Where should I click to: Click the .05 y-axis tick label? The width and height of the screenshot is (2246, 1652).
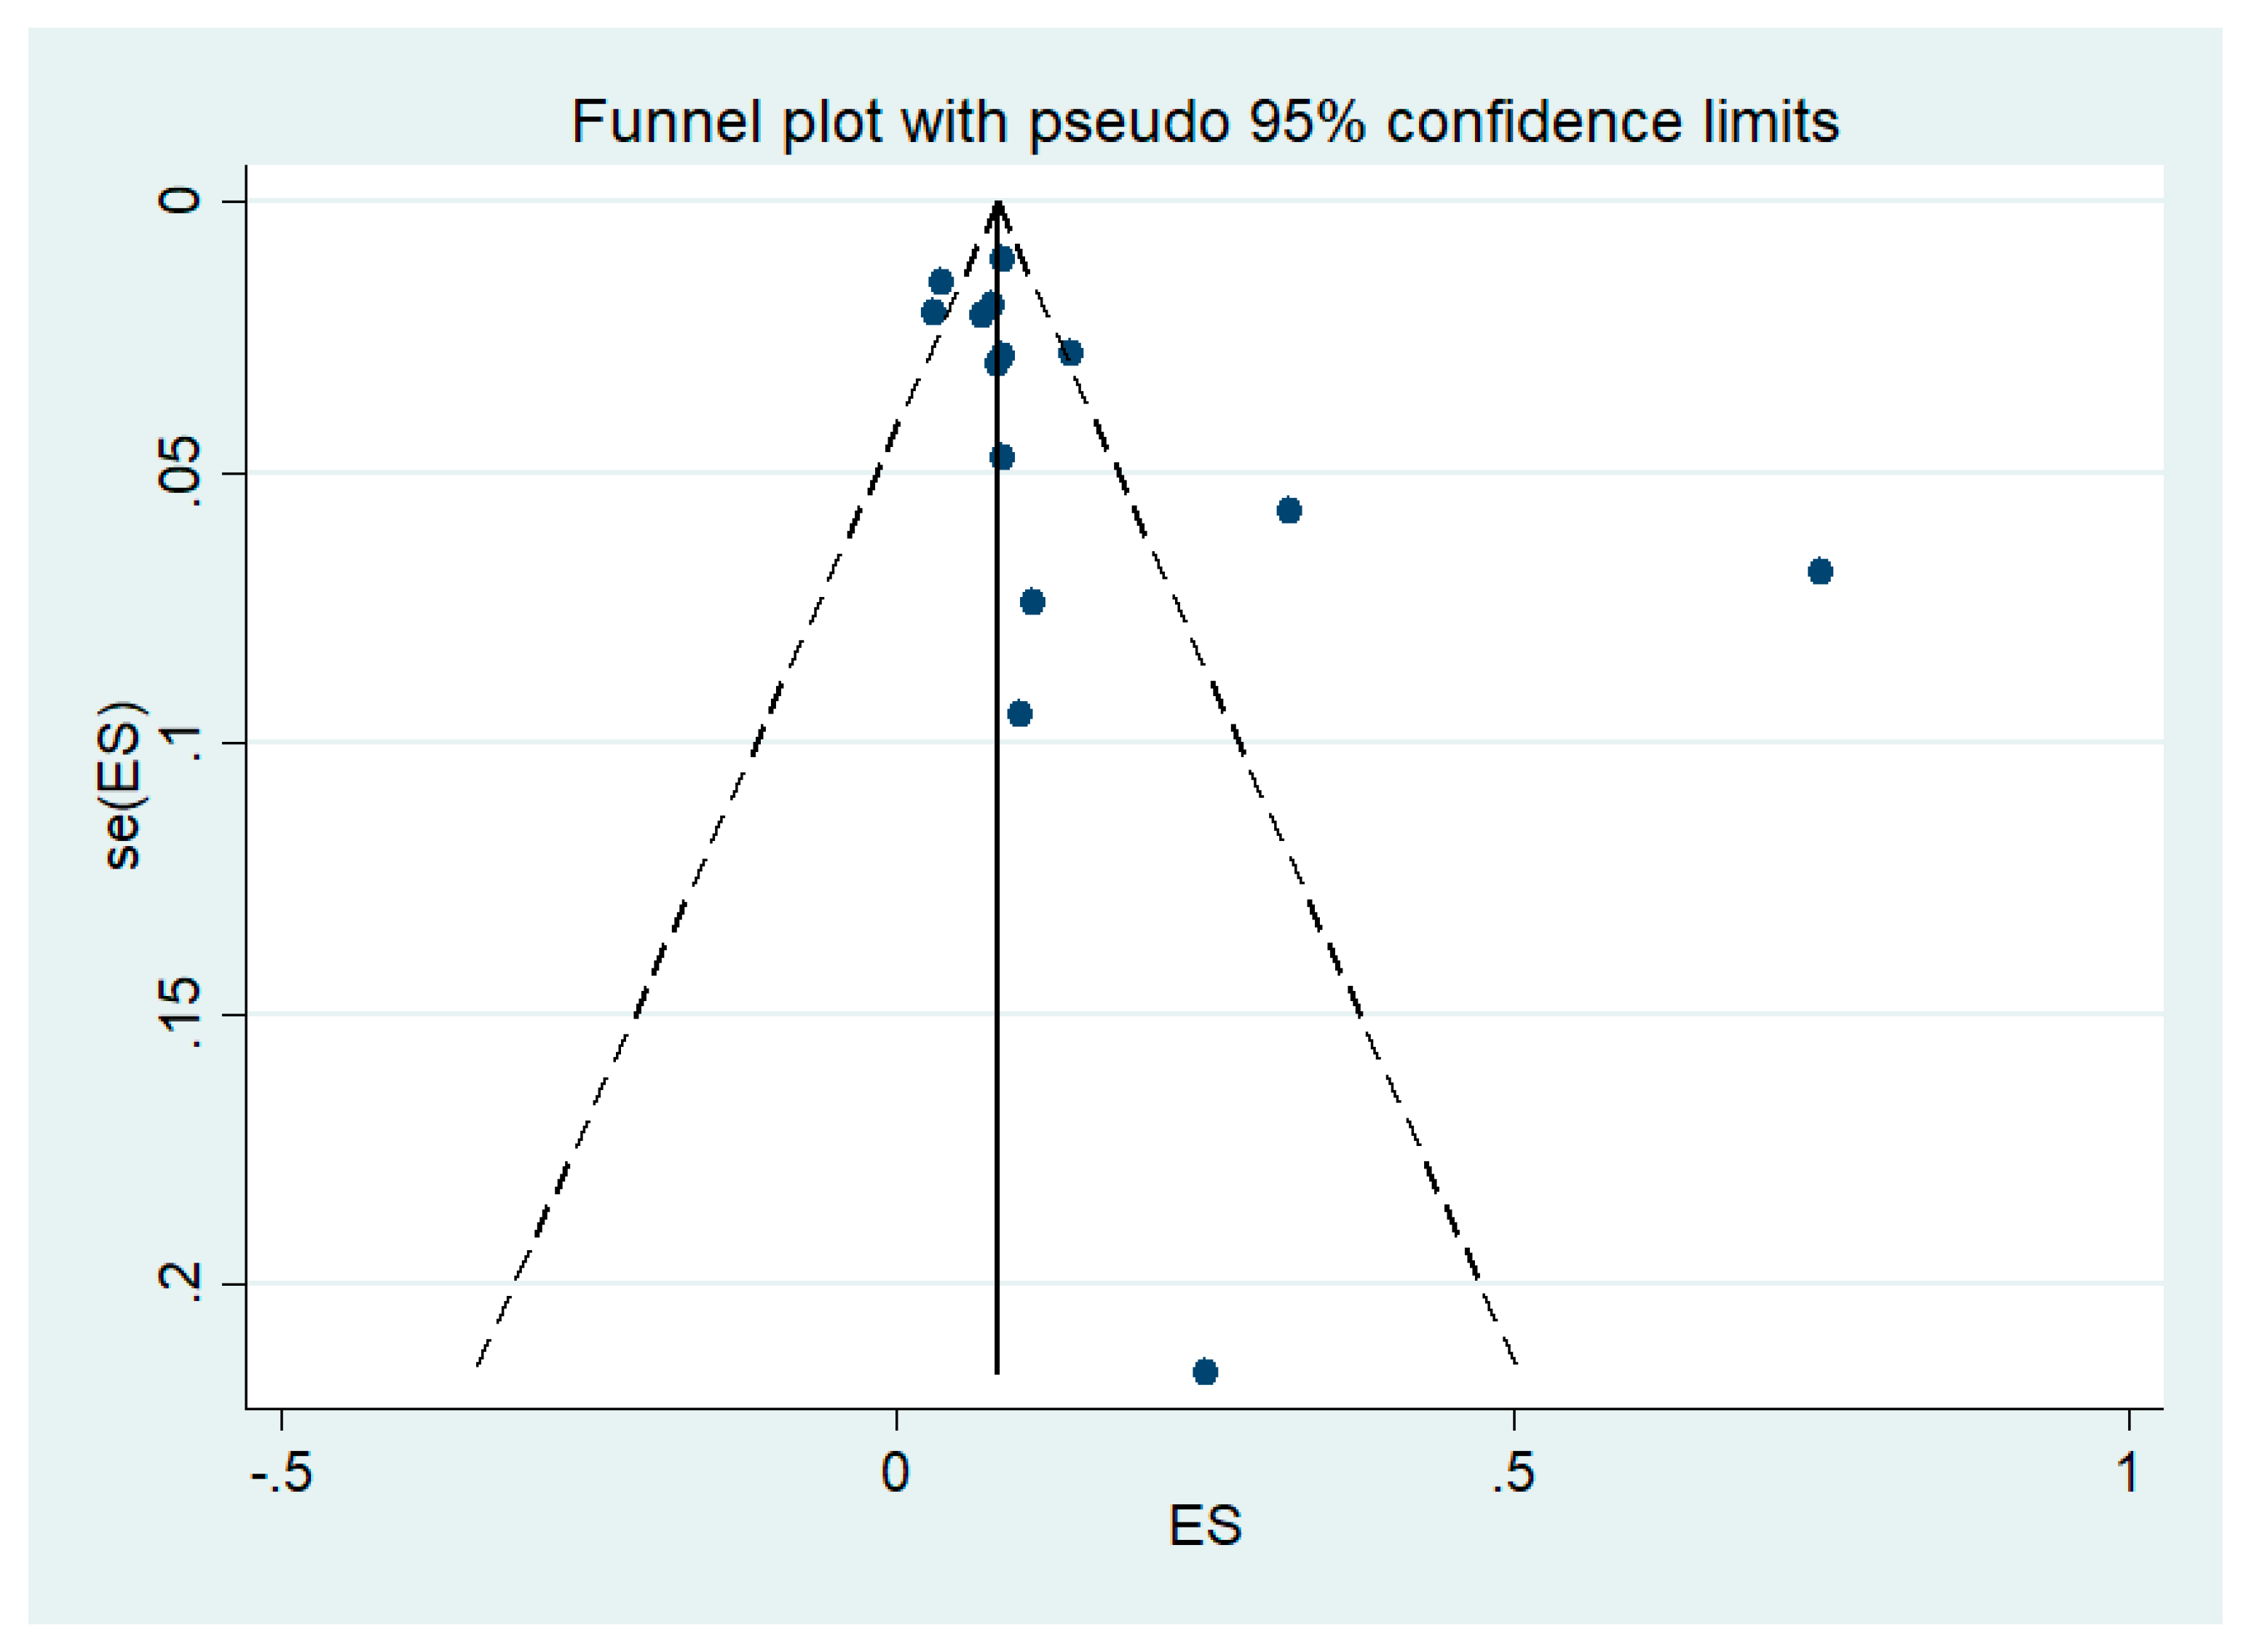pos(180,472)
